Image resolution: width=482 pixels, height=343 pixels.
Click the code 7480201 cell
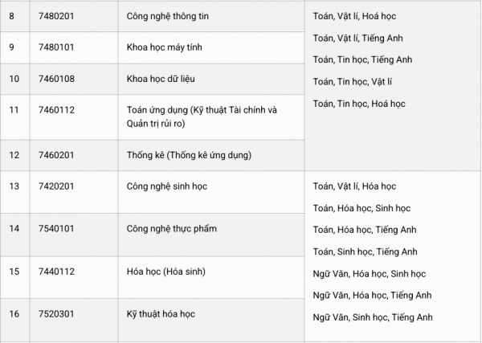pyautogui.click(x=56, y=16)
